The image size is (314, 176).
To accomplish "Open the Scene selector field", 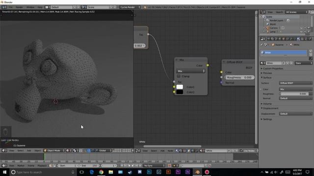I will [x=98, y=7].
